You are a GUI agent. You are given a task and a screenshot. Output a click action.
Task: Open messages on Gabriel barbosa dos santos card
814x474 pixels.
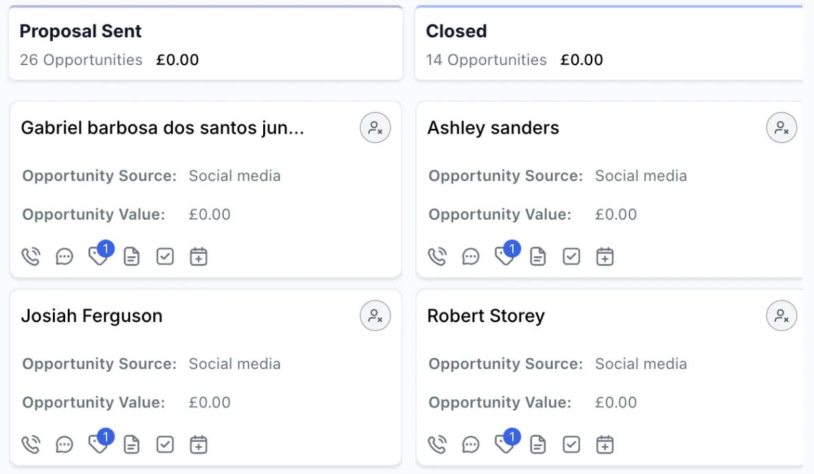64,256
